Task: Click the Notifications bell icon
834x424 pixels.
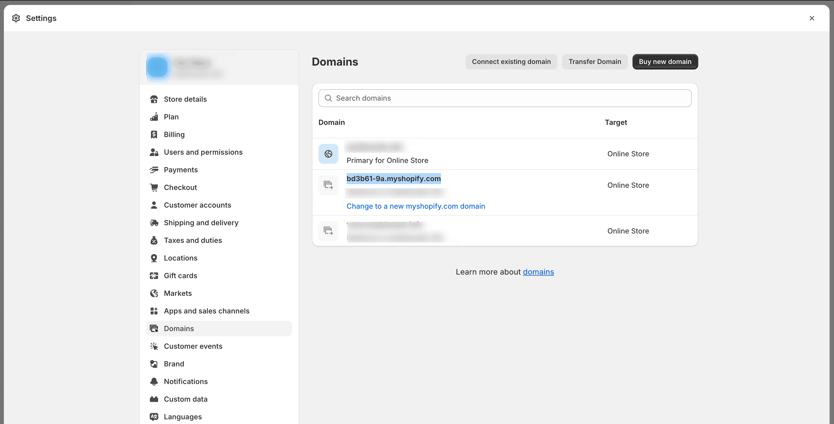Action: (x=154, y=382)
